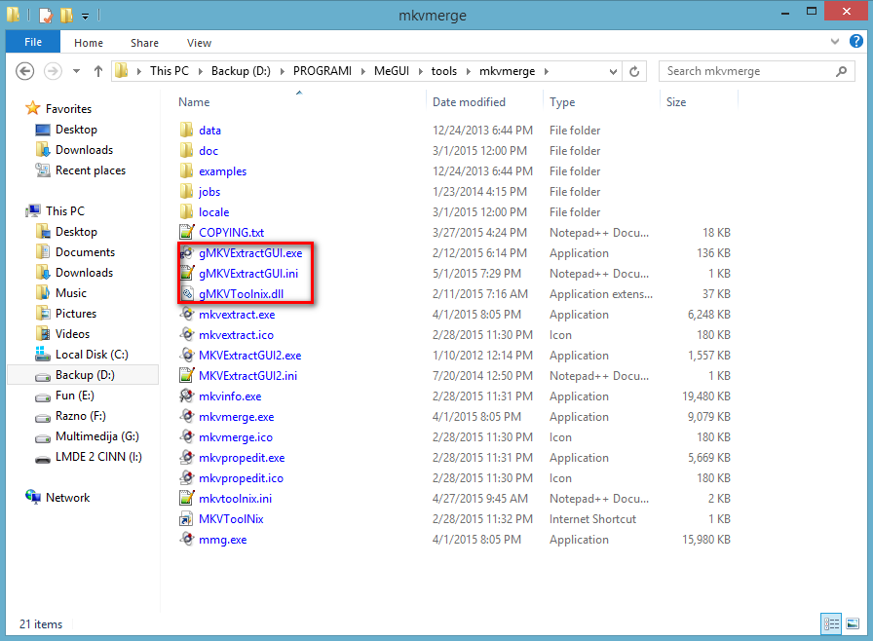This screenshot has height=641, width=873.
Task: Open Windows Explorer help
Action: pyautogui.click(x=855, y=41)
